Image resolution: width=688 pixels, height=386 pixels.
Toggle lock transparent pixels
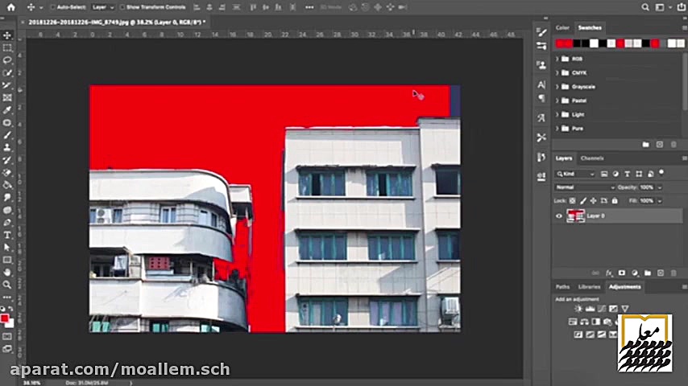tap(573, 201)
